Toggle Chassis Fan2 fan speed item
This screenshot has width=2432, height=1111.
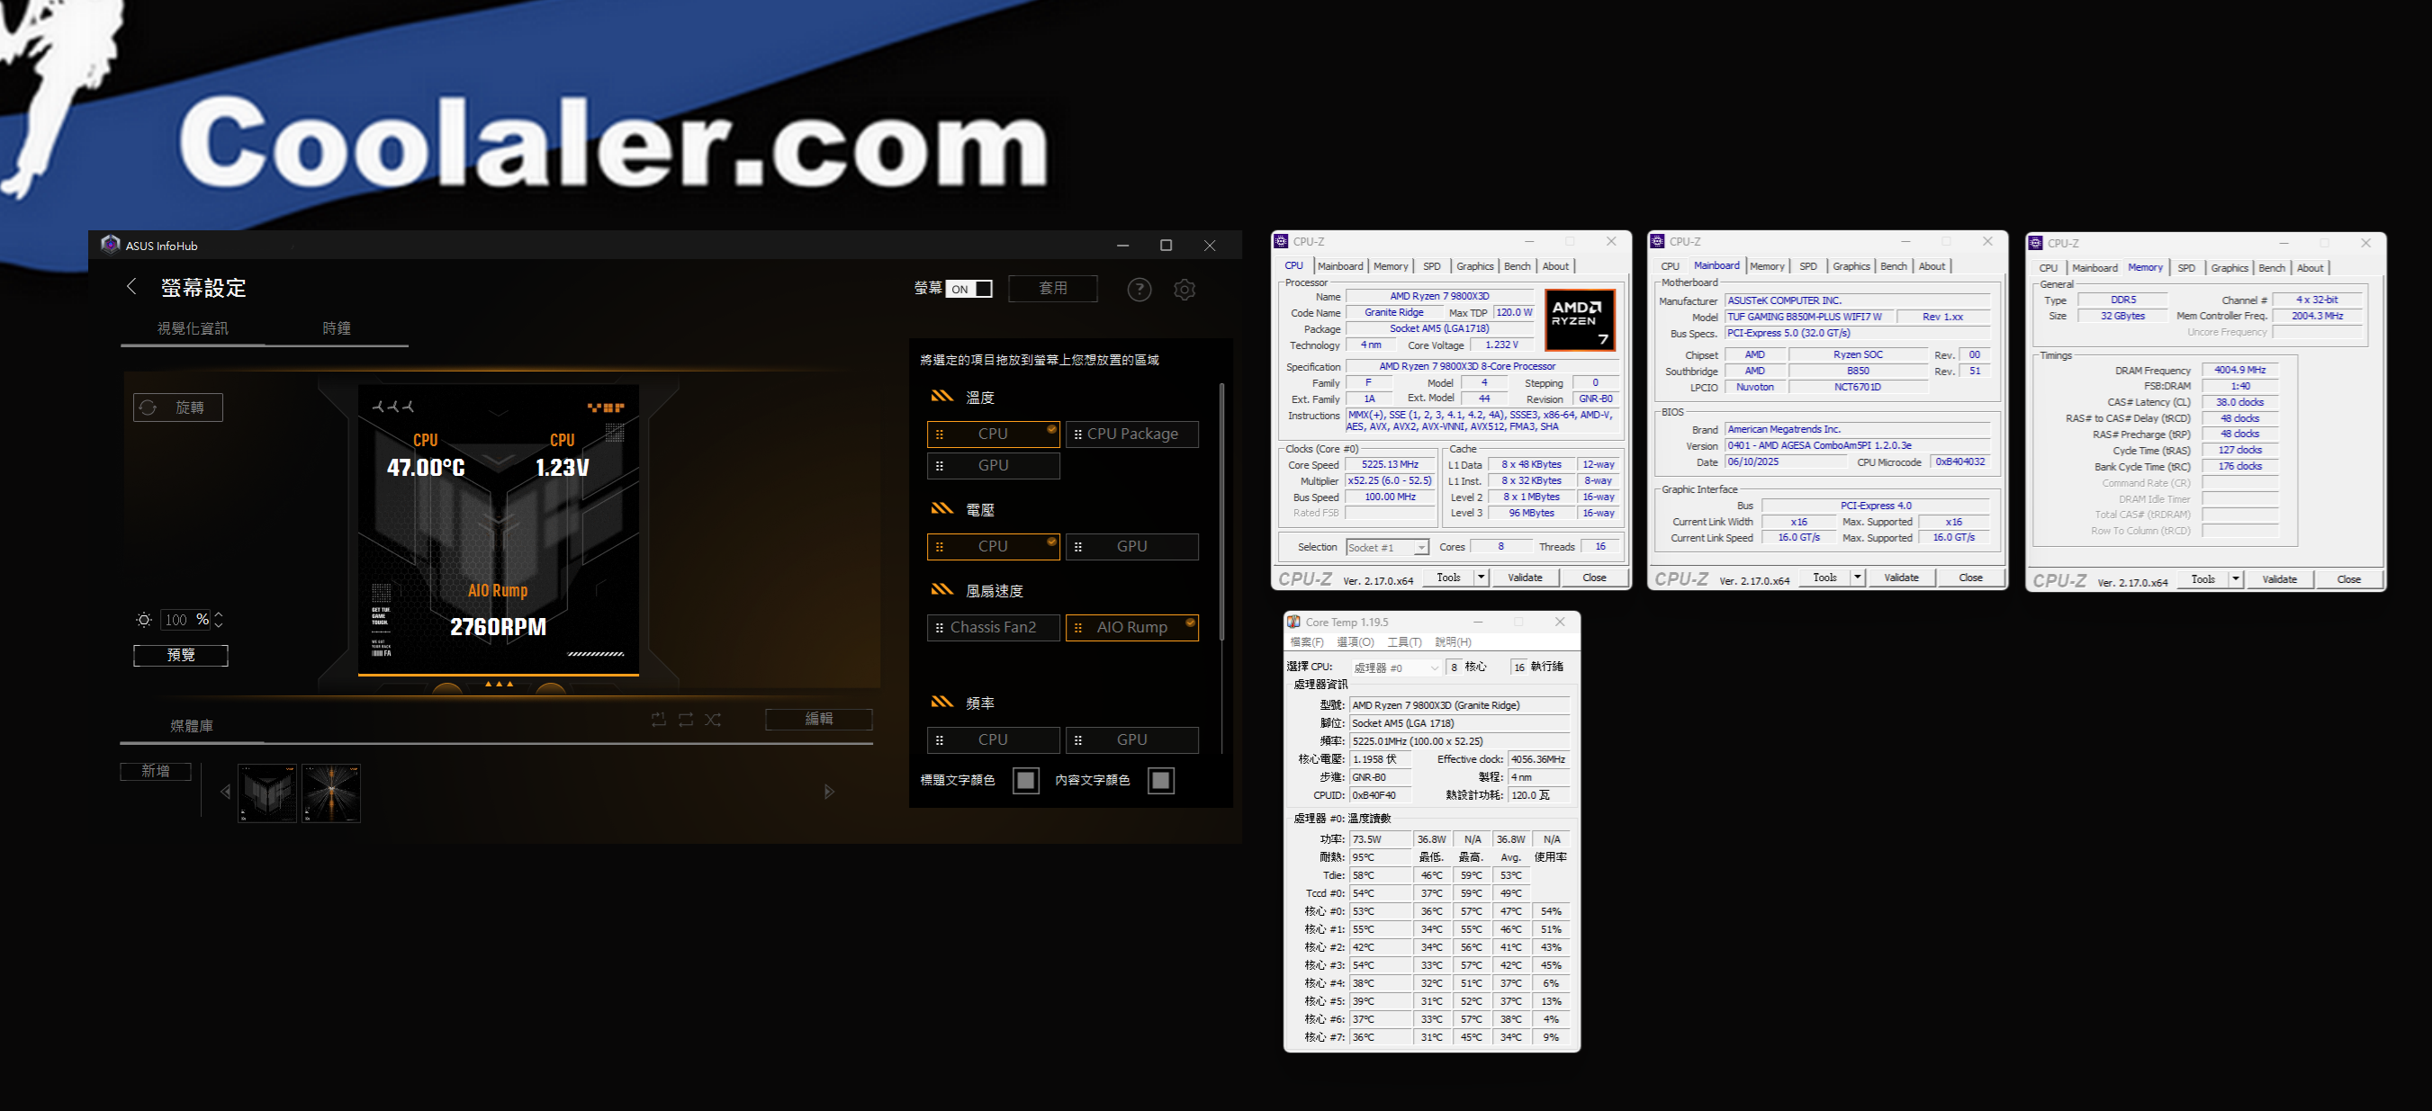point(992,628)
